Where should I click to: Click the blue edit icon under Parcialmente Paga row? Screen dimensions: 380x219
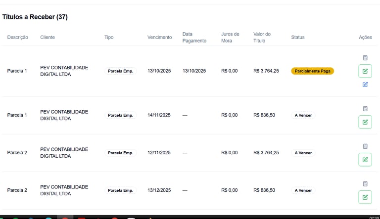pos(365,85)
